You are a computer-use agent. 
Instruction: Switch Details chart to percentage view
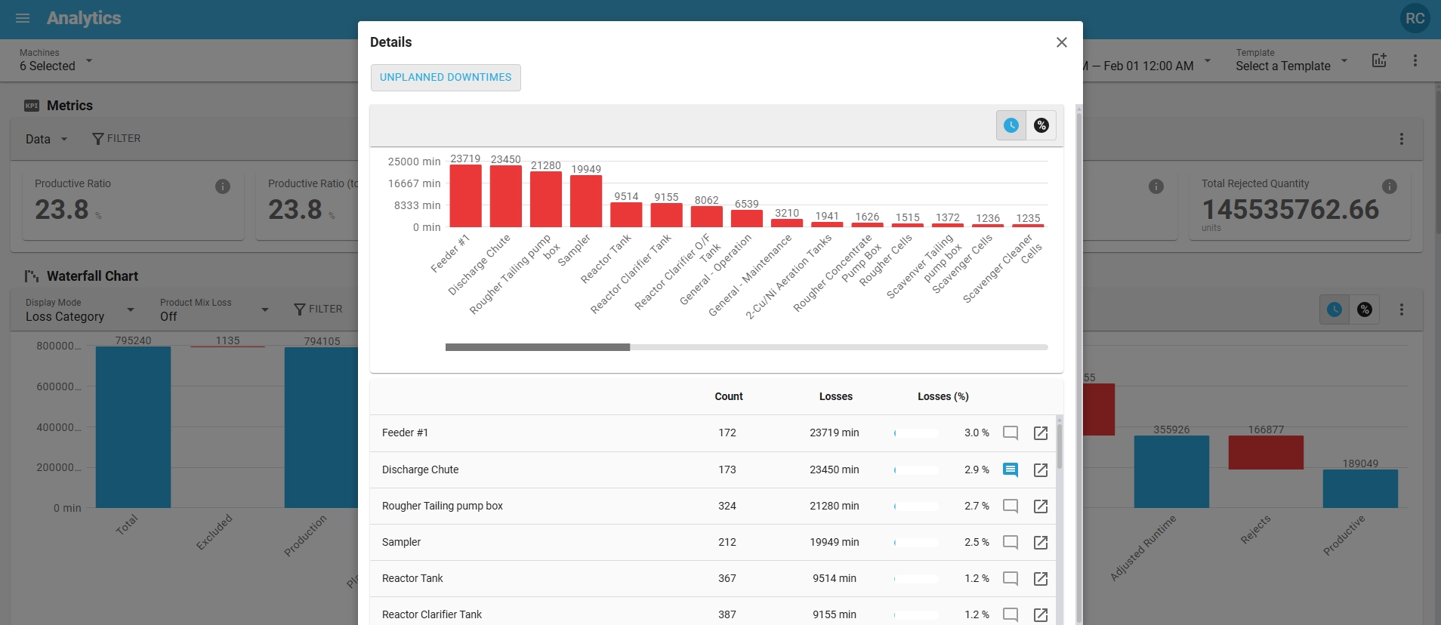(1041, 125)
